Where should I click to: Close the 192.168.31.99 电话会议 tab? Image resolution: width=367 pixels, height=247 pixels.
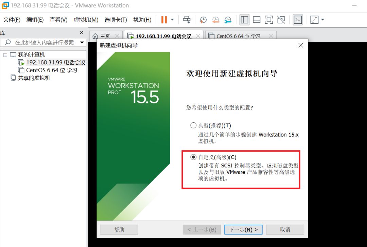198,36
